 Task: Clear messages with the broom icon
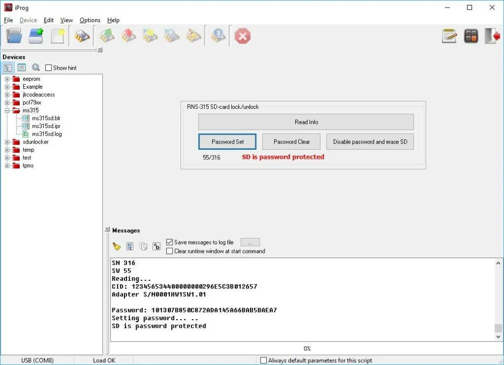[x=116, y=247]
